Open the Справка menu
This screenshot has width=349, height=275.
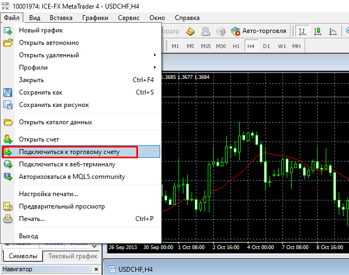coord(187,18)
